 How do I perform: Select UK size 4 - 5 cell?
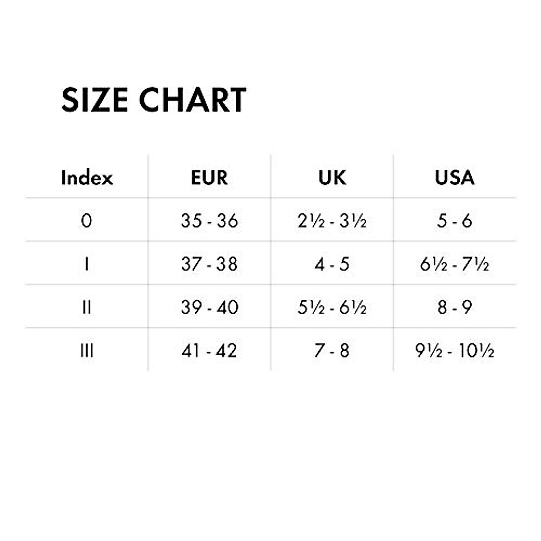point(332,264)
